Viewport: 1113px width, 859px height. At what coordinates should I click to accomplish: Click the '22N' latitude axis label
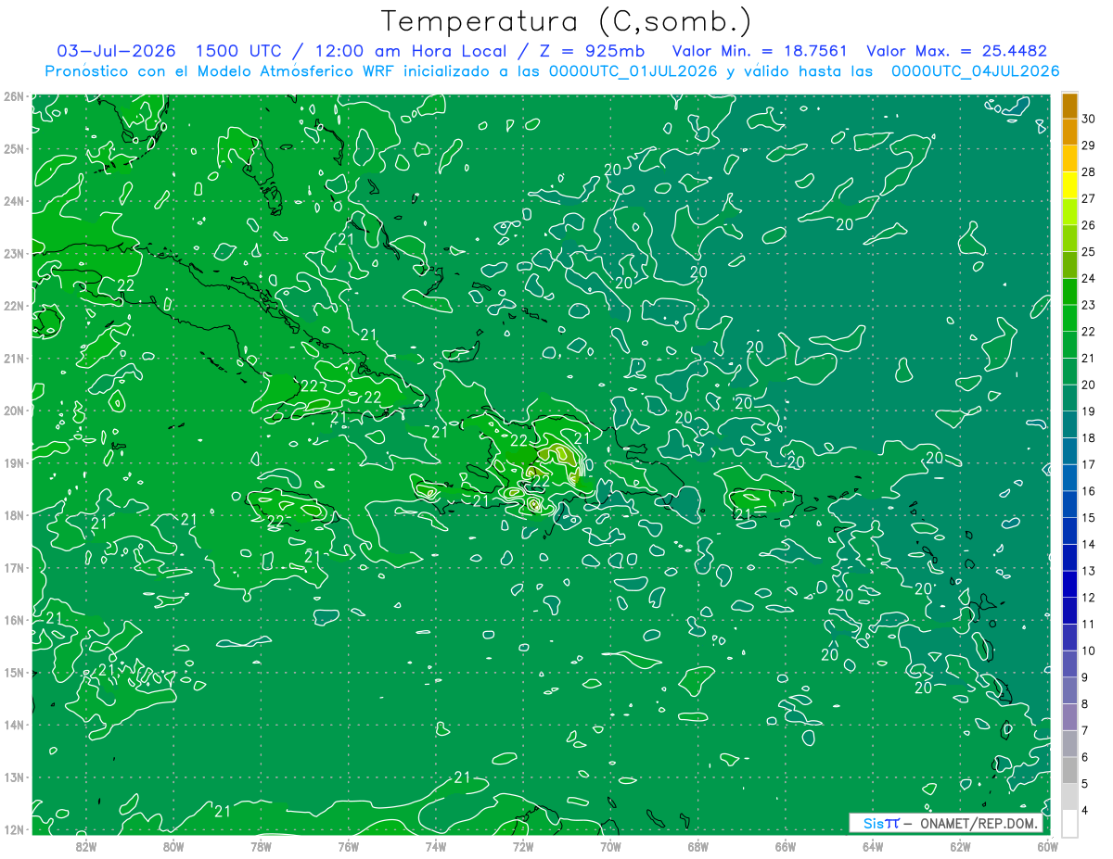pyautogui.click(x=13, y=306)
